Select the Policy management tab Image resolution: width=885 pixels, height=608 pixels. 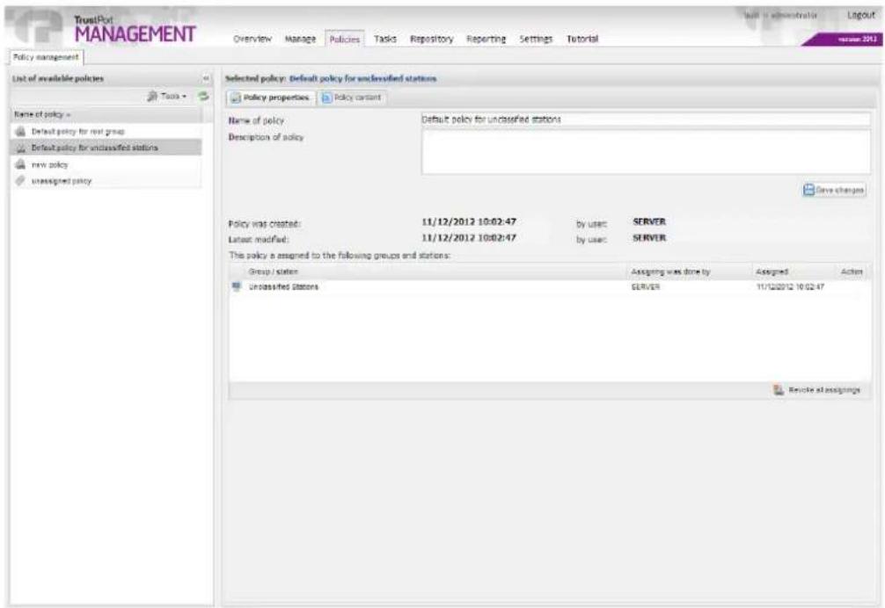(x=47, y=57)
